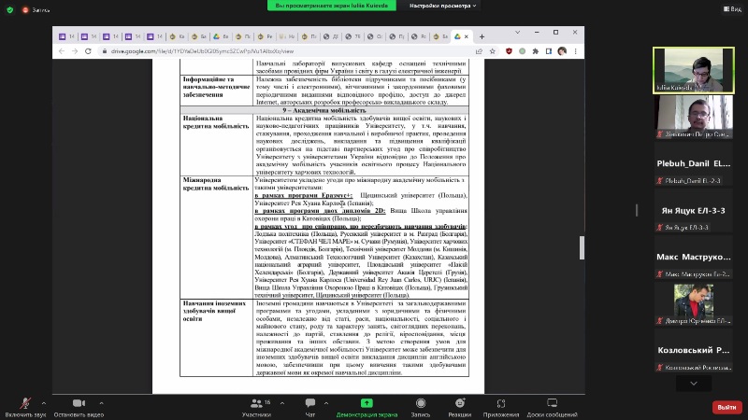Click green Демонстрация экрана share button
Viewport: 748px width, 420px height.
369,406
